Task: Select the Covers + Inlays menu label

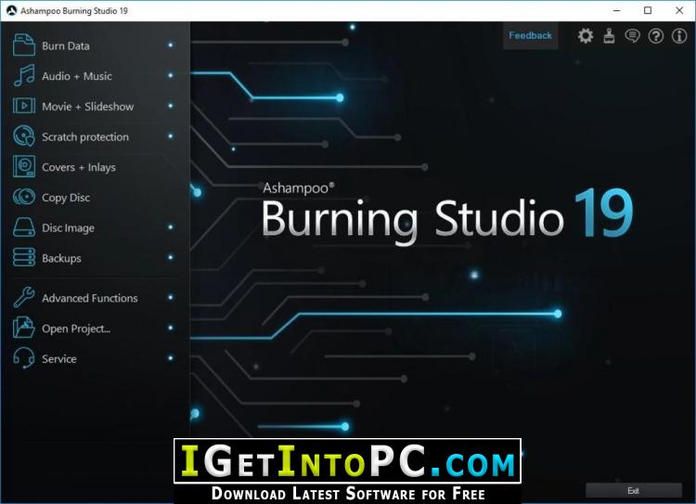Action: pos(79,167)
